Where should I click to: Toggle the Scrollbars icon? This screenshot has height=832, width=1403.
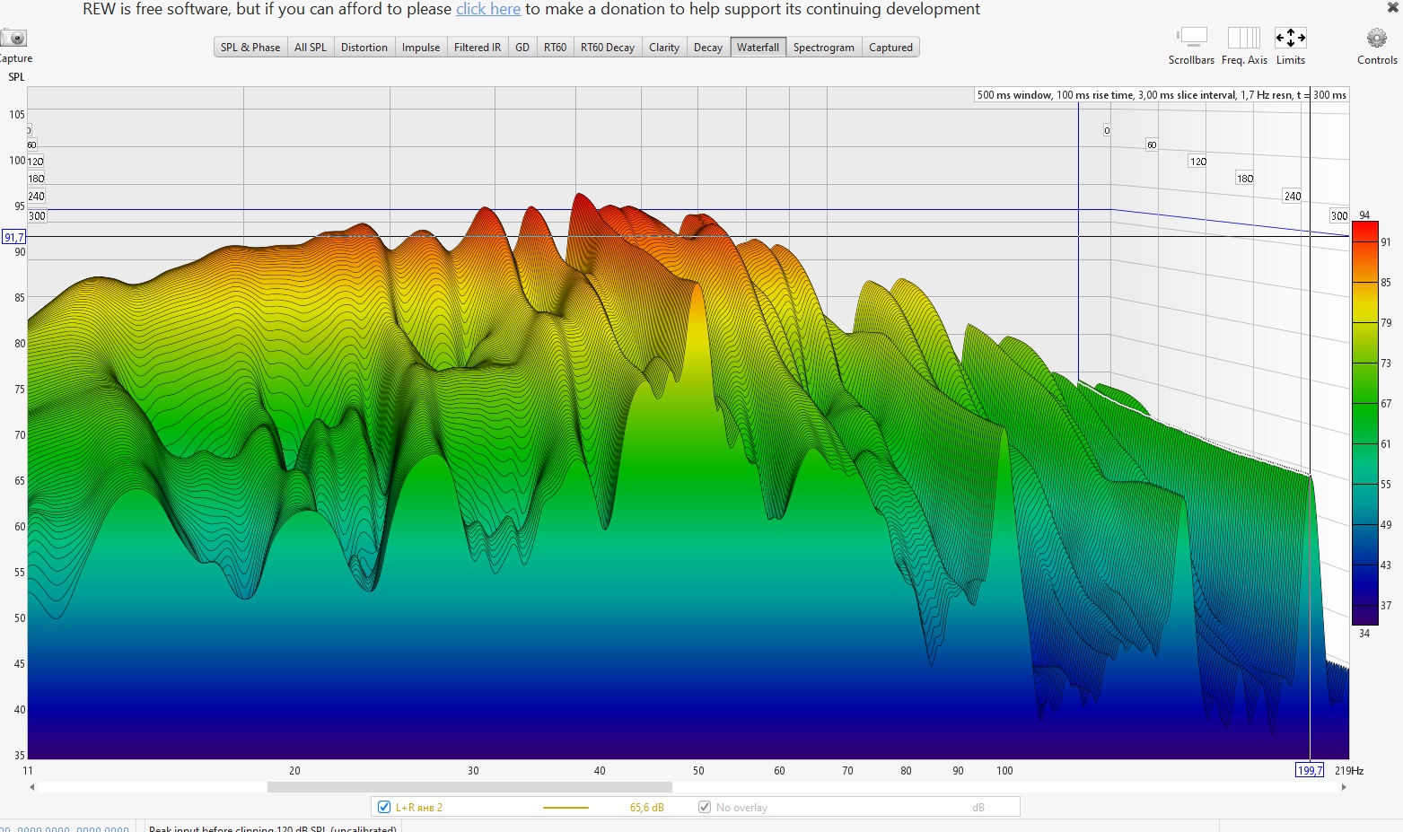tap(1192, 38)
